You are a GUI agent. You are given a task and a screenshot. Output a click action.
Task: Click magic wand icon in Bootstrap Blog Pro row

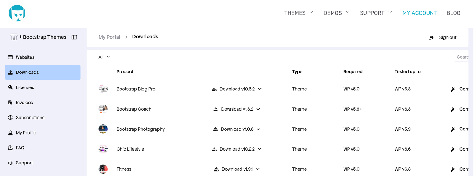(x=453, y=89)
